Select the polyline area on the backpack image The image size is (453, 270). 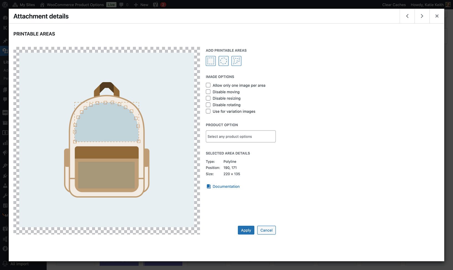107,121
